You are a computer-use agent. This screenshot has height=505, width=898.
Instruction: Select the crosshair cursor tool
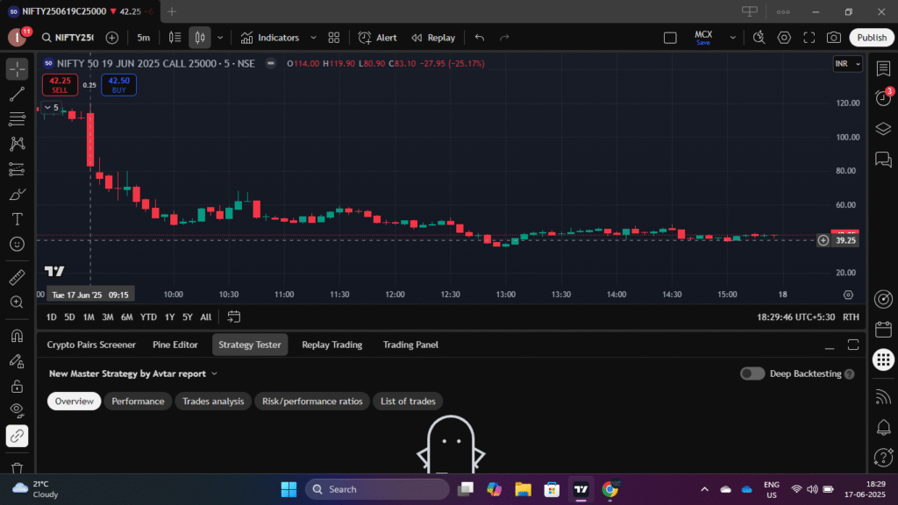(18, 69)
